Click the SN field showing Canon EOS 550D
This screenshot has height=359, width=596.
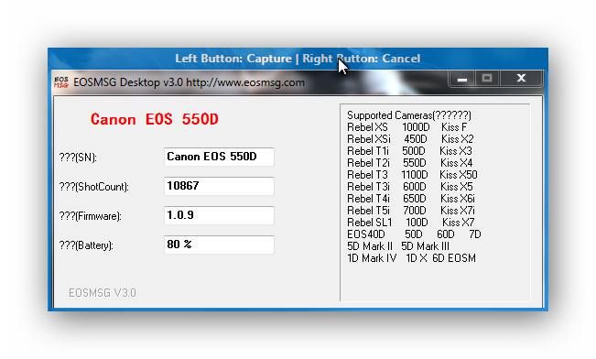point(219,157)
